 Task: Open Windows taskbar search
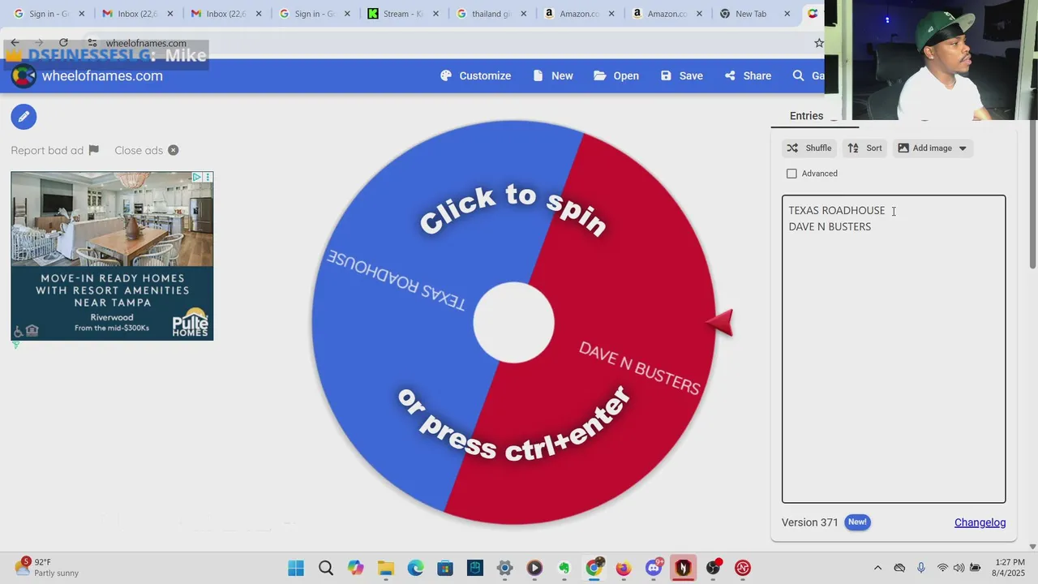(x=326, y=568)
